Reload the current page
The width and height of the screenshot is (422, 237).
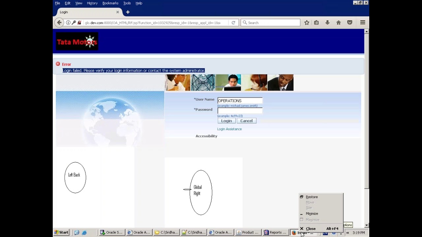pyautogui.click(x=233, y=23)
